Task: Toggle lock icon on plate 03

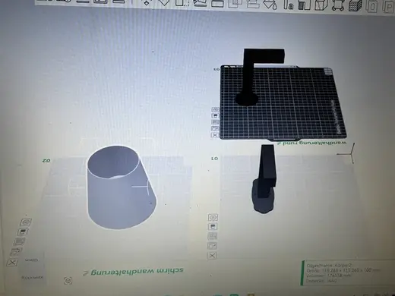Action: (215, 116)
